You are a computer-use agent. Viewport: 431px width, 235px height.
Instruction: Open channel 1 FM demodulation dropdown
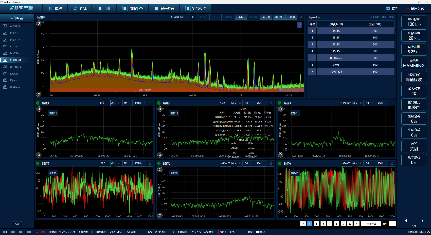click(x=127, y=103)
